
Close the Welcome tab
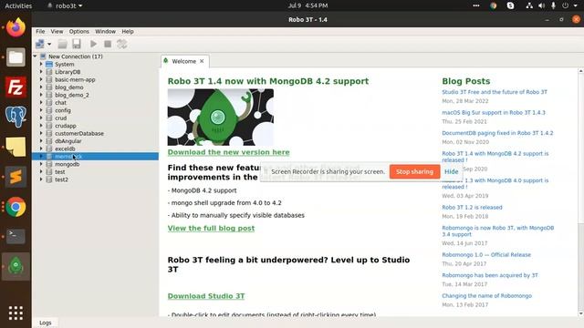pos(202,61)
